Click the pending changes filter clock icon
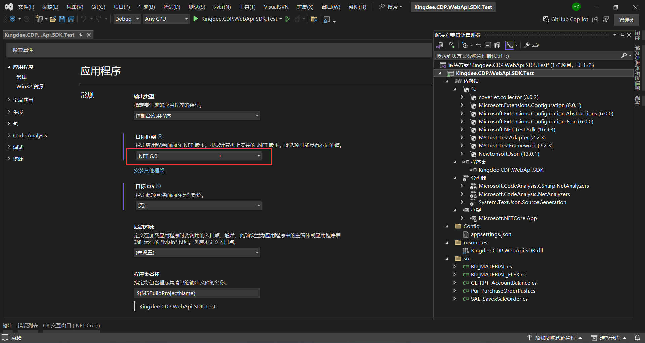The image size is (645, 343). [x=465, y=45]
